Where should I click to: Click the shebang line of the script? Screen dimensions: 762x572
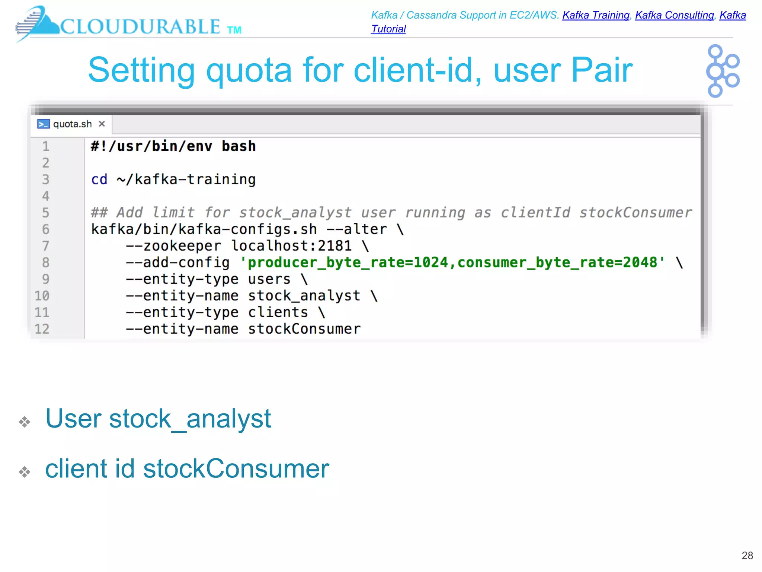tap(173, 146)
